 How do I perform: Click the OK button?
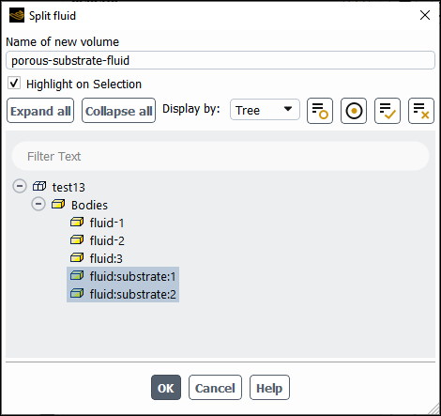tap(166, 388)
